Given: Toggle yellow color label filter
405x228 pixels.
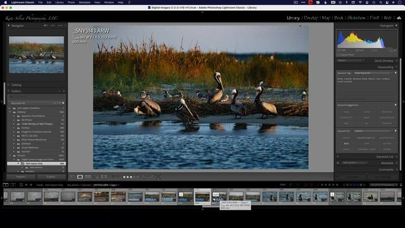Looking at the screenshot, I should [348, 185].
